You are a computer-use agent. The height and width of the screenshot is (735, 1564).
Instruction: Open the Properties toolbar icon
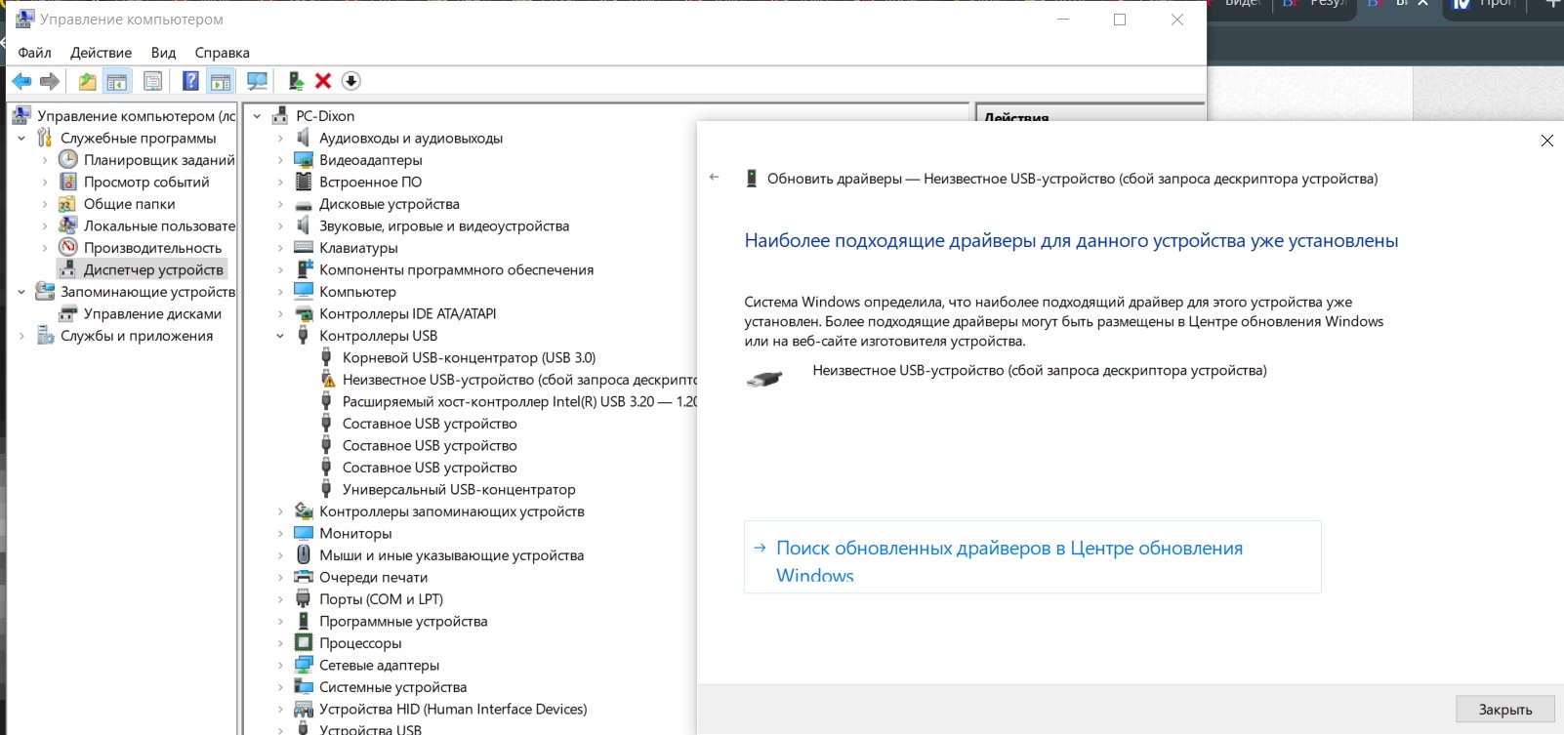pyautogui.click(x=153, y=81)
